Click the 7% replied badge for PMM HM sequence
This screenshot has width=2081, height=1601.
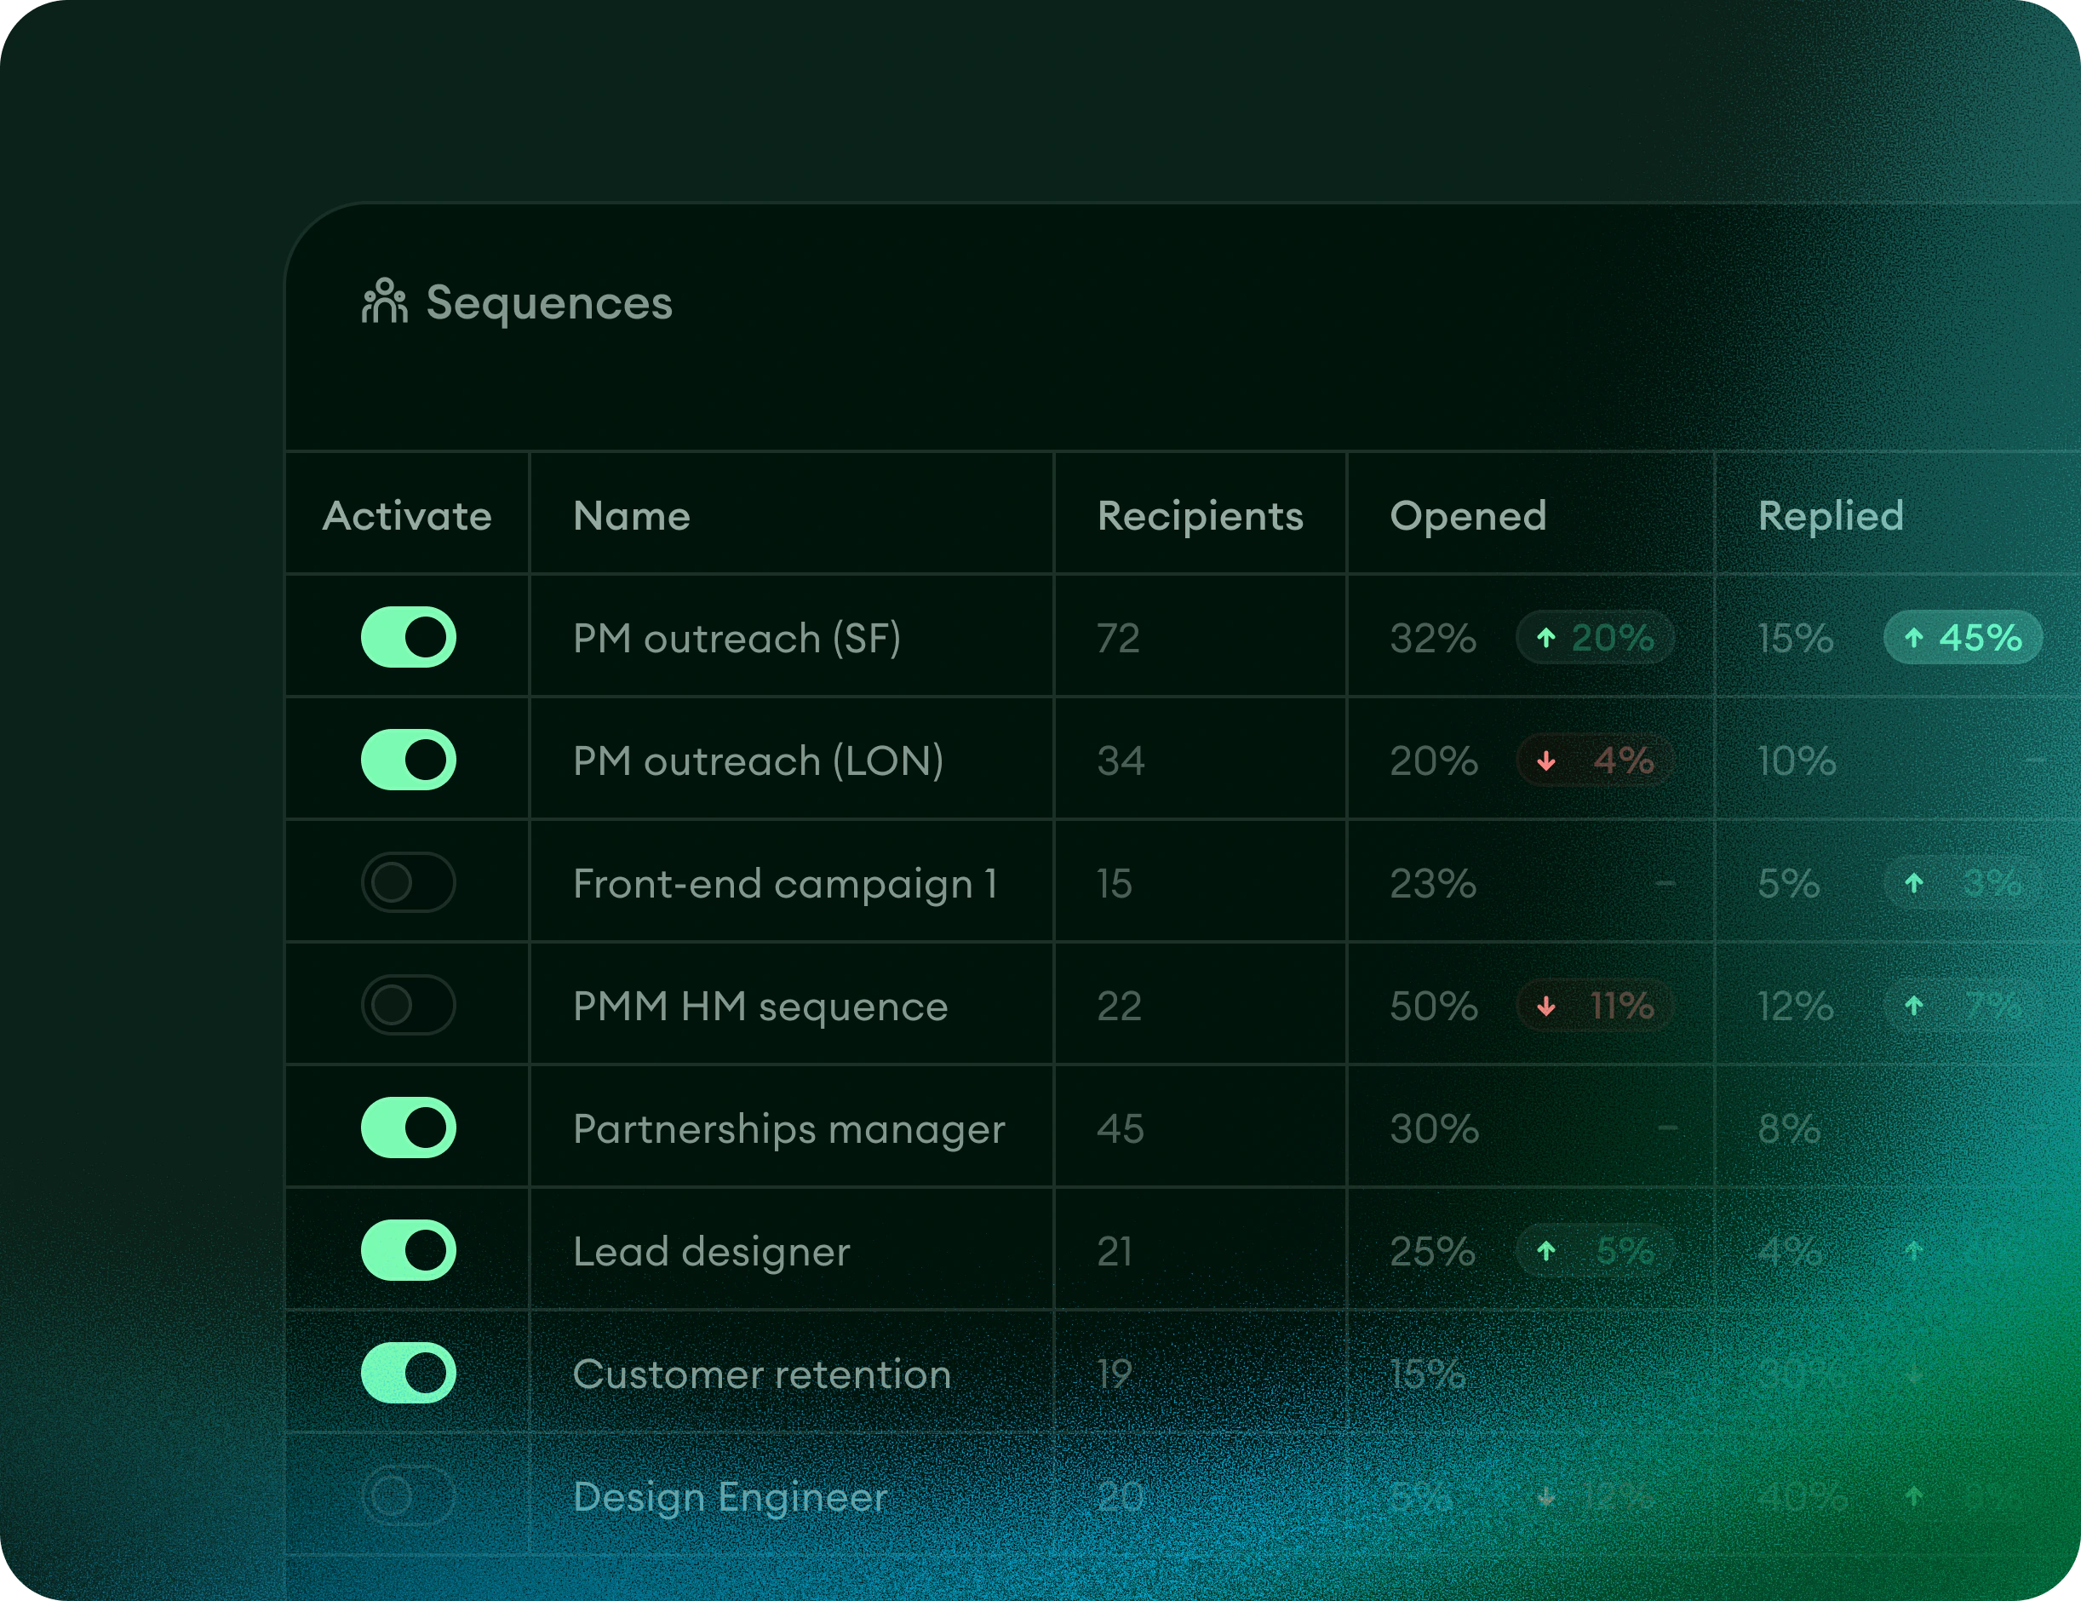[1963, 1004]
